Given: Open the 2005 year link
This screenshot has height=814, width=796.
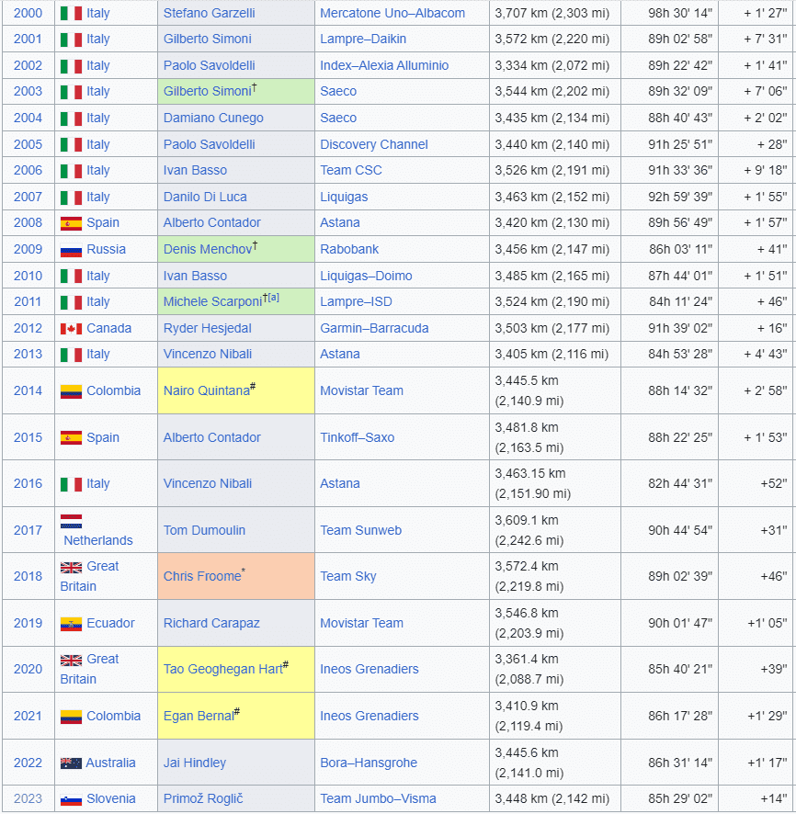Looking at the screenshot, I should point(28,144).
